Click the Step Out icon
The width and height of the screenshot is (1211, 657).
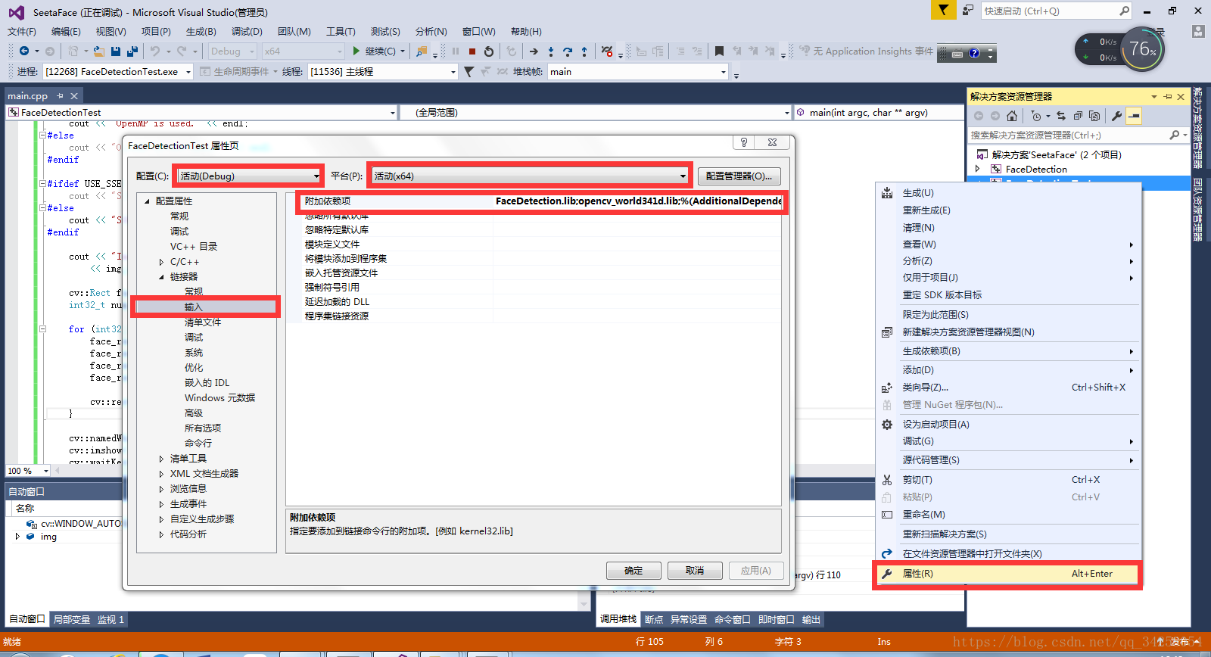584,51
